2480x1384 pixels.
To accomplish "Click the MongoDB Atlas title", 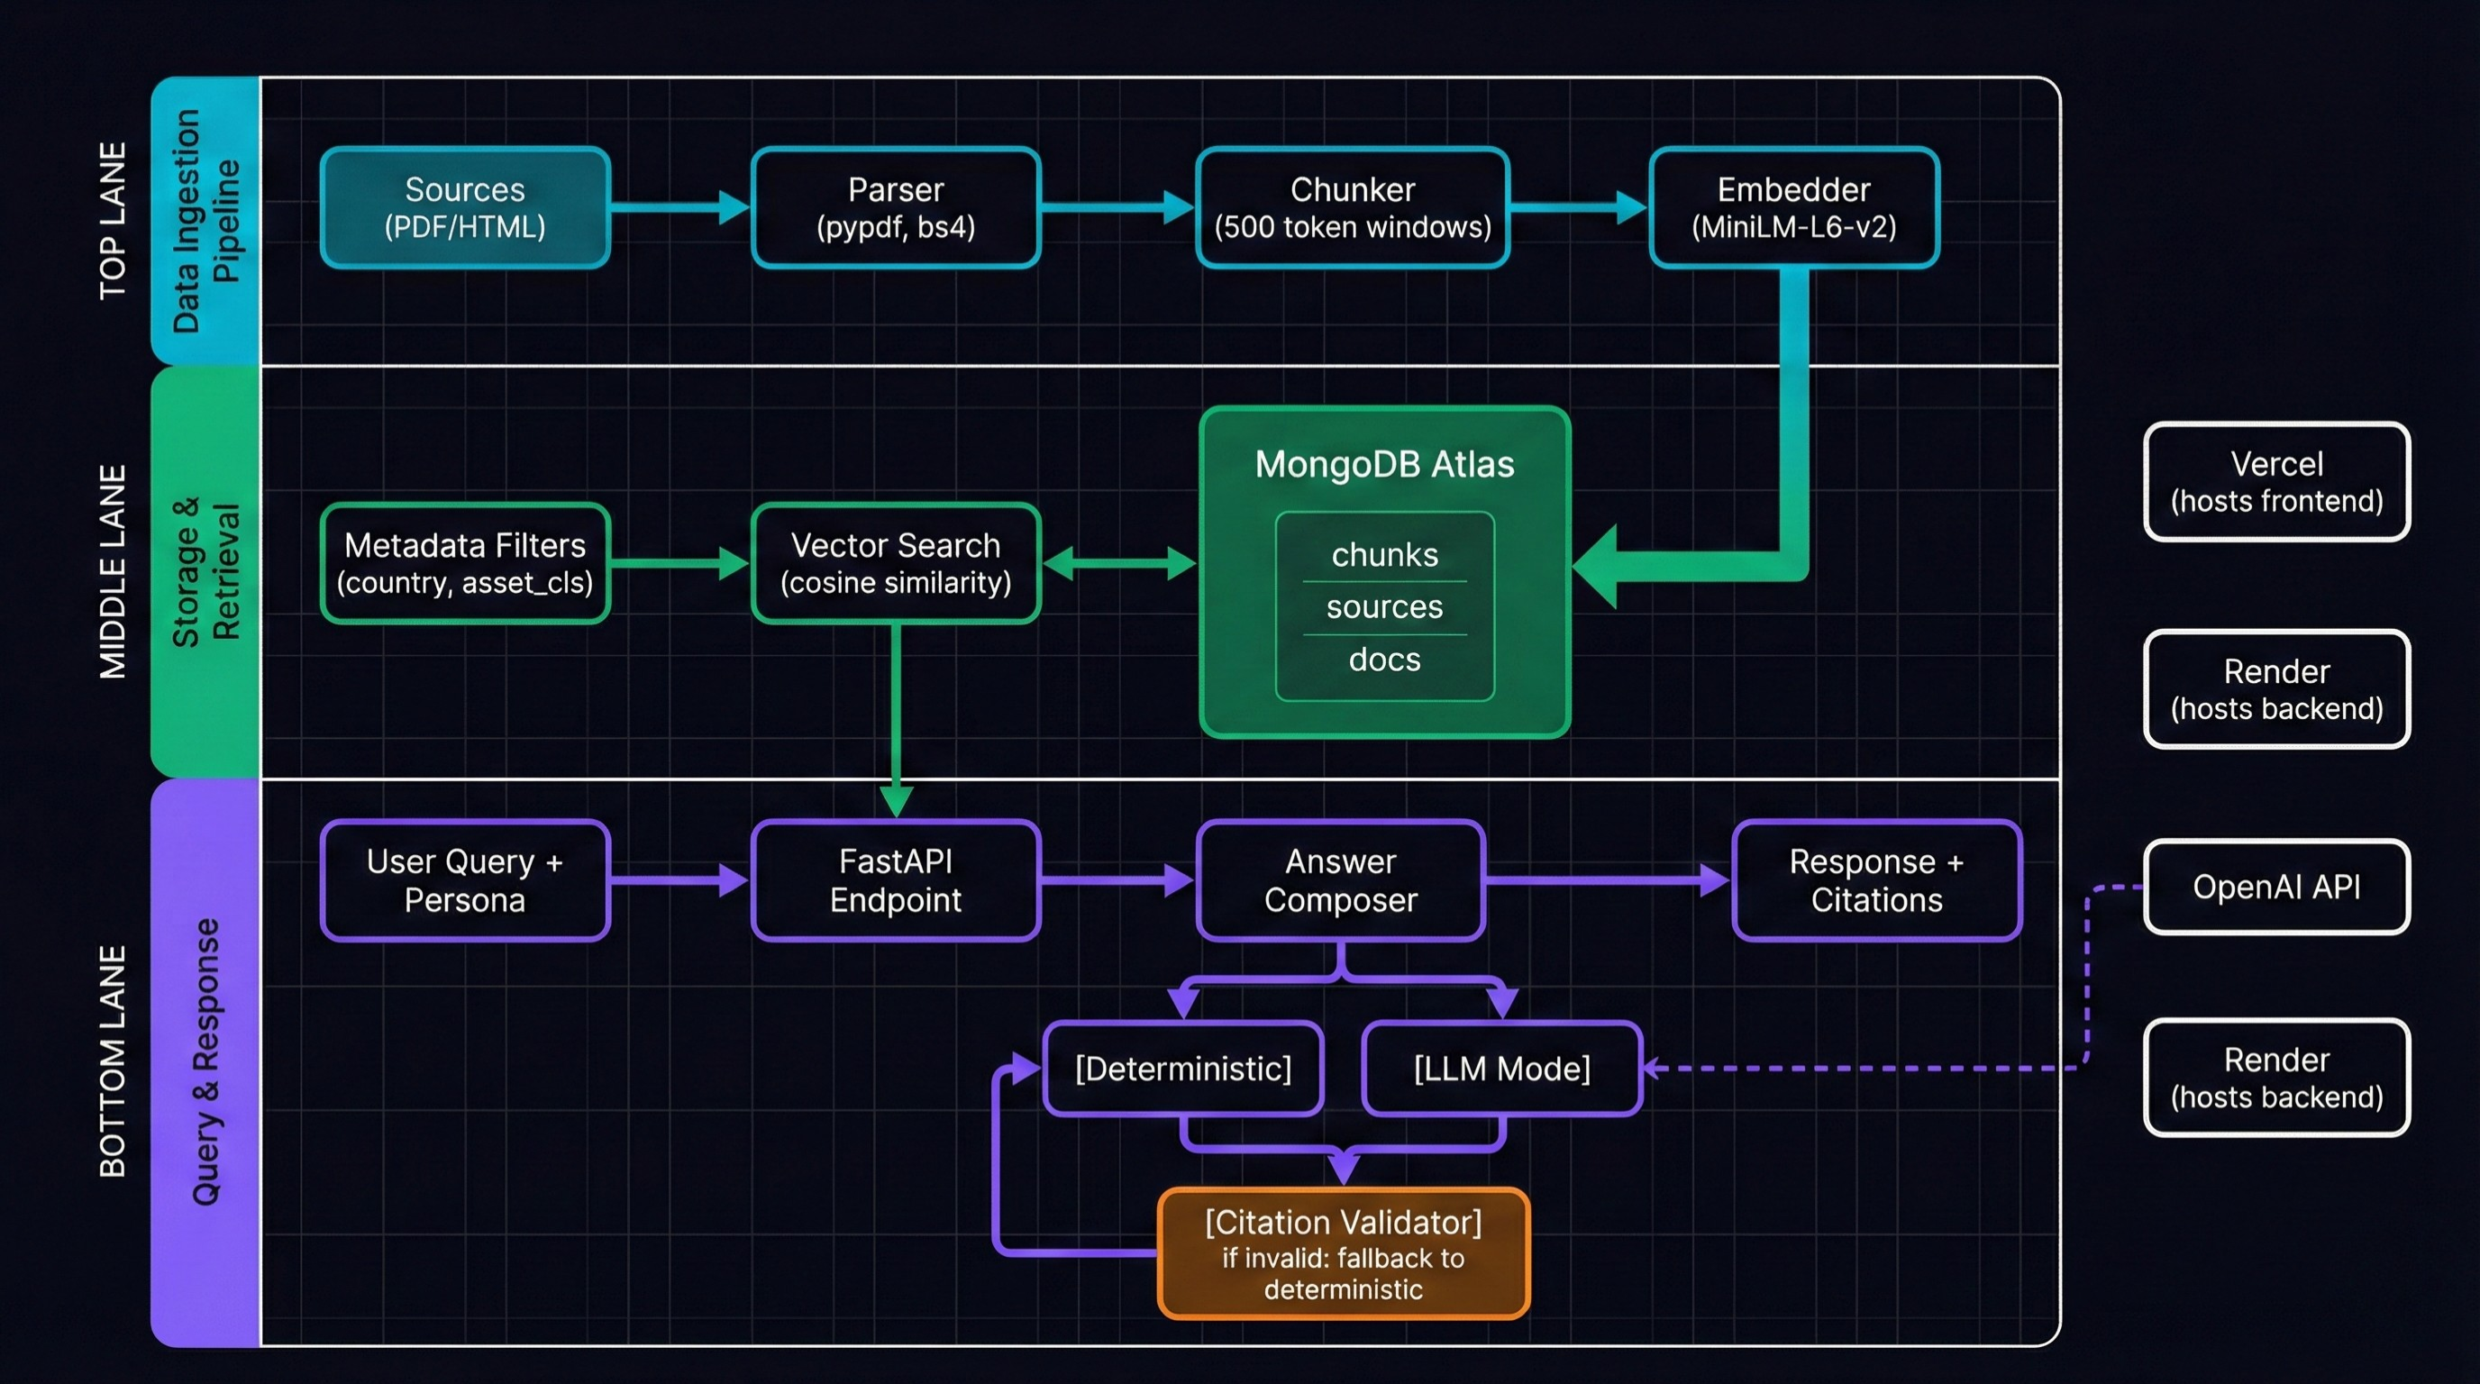I will (x=1383, y=465).
